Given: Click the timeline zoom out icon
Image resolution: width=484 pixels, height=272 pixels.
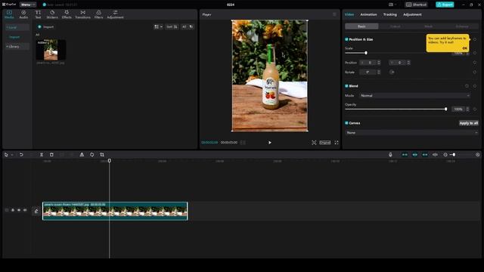Looking at the screenshot, I should (445, 154).
